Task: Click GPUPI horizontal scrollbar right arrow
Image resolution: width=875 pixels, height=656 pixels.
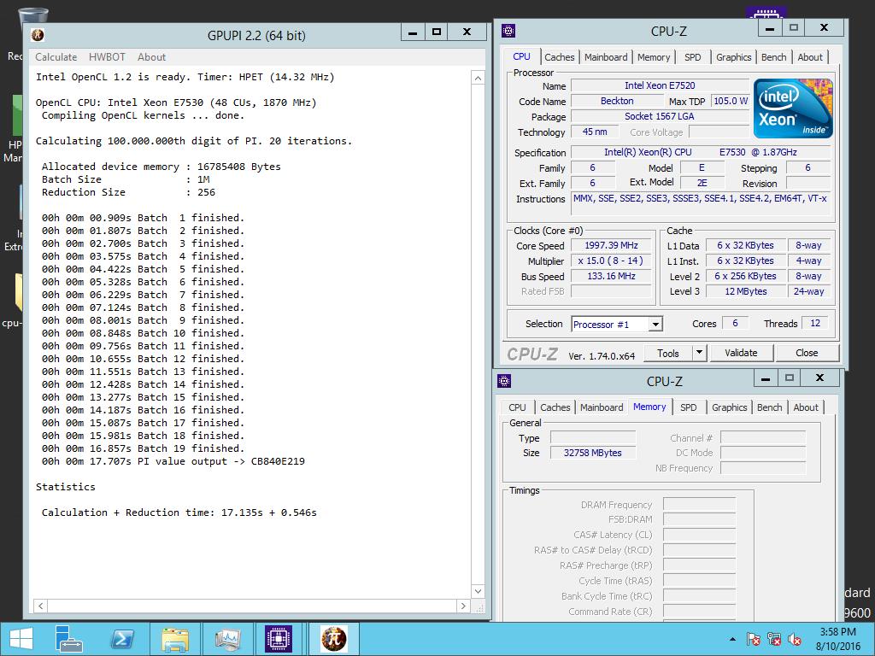Action: click(463, 606)
